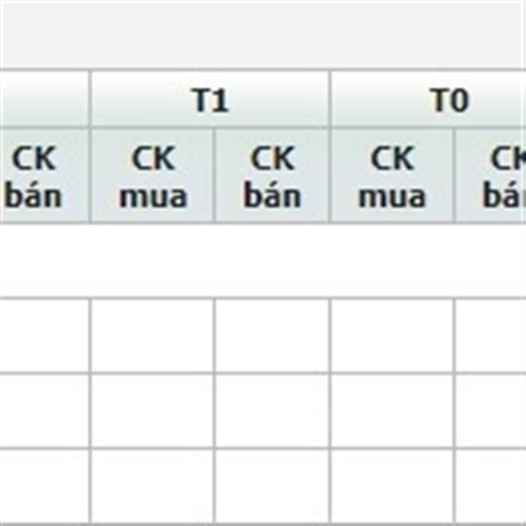Viewport: 526px width, 526px height.
Task: Select the CK mua header under T0
Action: (x=392, y=176)
